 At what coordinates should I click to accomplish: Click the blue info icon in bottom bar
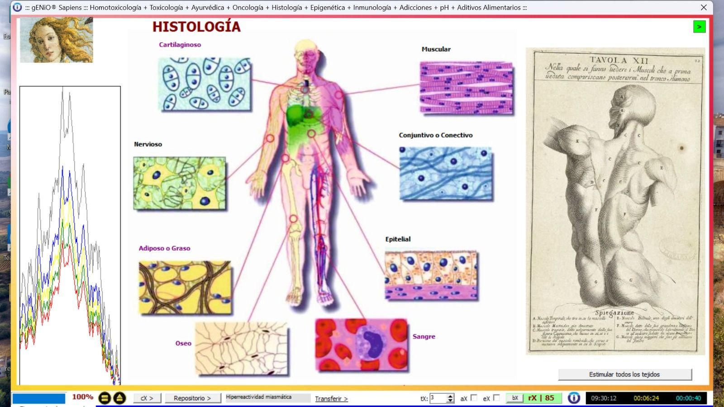pos(574,398)
